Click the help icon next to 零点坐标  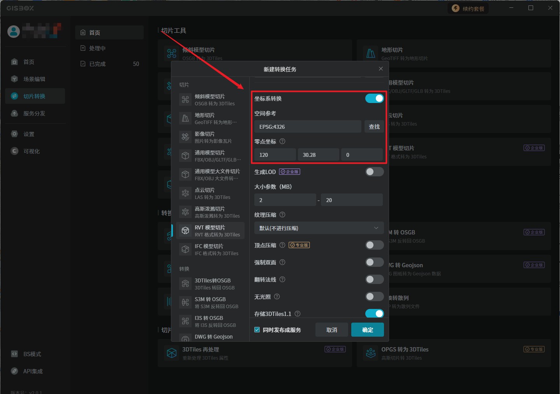(282, 141)
